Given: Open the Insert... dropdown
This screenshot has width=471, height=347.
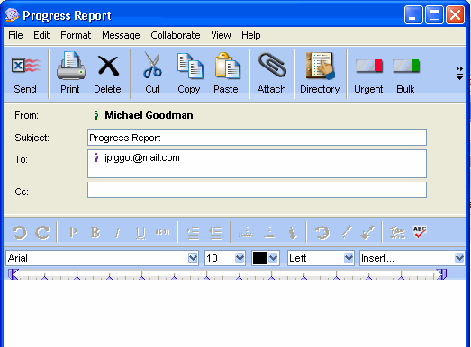Looking at the screenshot, I should pos(459,258).
